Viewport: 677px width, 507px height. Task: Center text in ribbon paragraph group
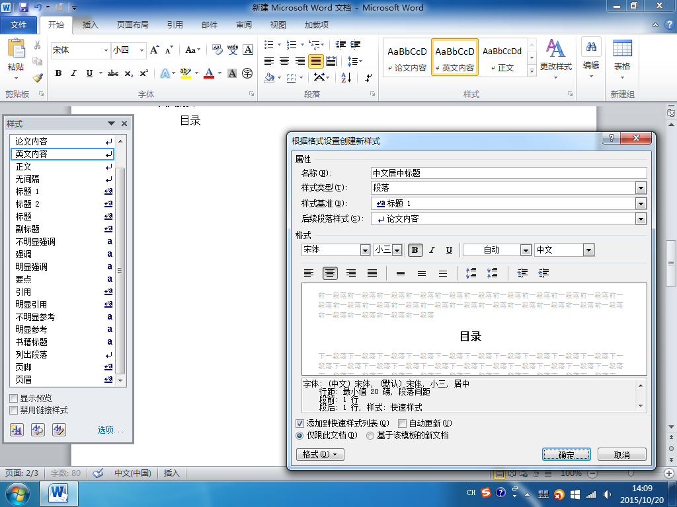coord(284,61)
